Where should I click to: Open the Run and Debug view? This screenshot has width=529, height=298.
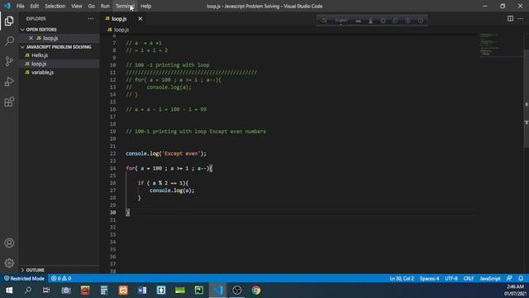click(9, 81)
